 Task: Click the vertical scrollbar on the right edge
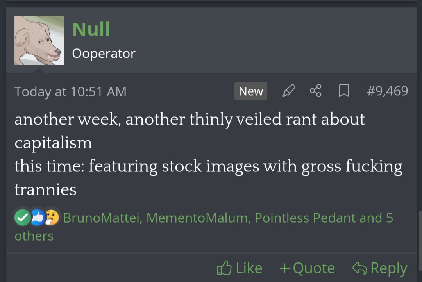[420, 241]
